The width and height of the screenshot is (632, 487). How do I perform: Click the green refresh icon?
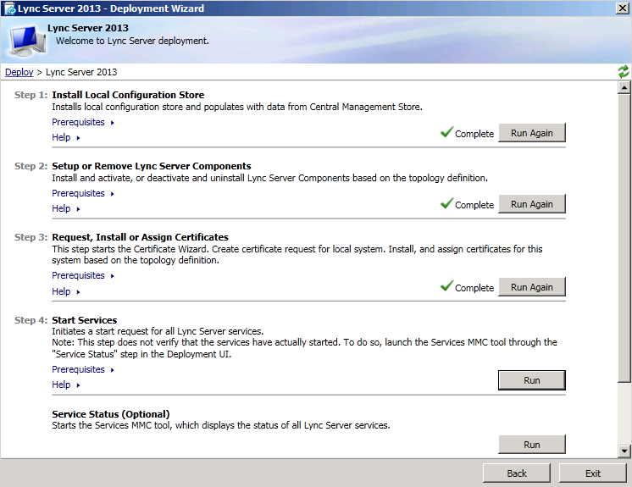click(624, 72)
